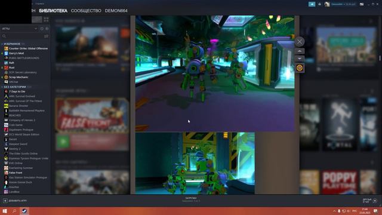
Task: Open the False Front game banner
Action: click(x=92, y=115)
